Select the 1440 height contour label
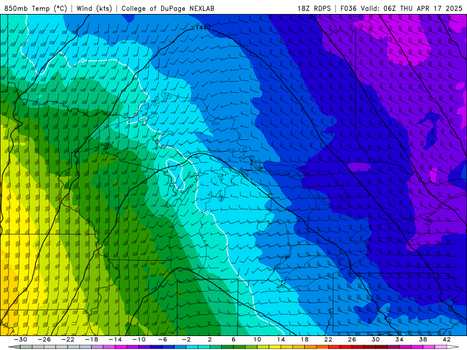This screenshot has height=350, width=467. [x=203, y=27]
